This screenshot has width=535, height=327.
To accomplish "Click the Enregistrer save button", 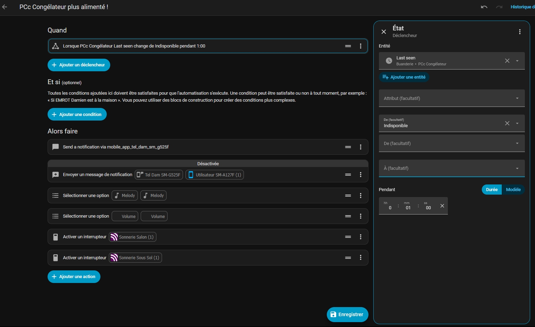I will [347, 314].
